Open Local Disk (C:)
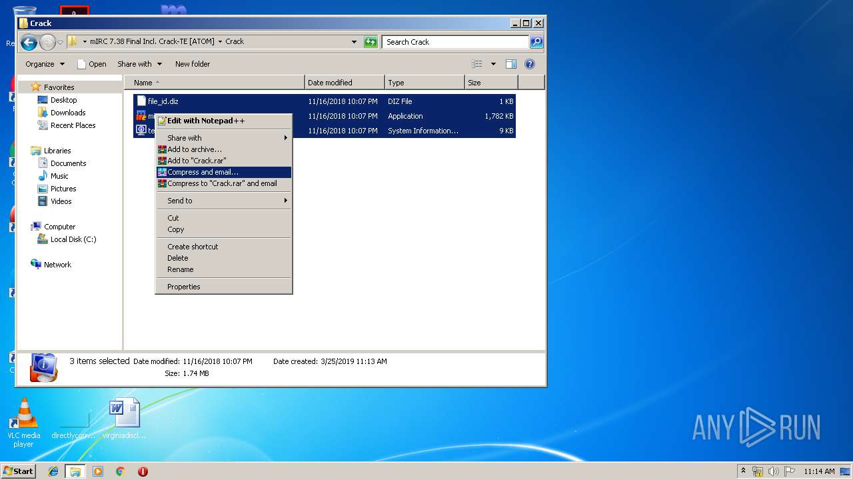Viewport: 853px width, 480px height. tap(73, 239)
